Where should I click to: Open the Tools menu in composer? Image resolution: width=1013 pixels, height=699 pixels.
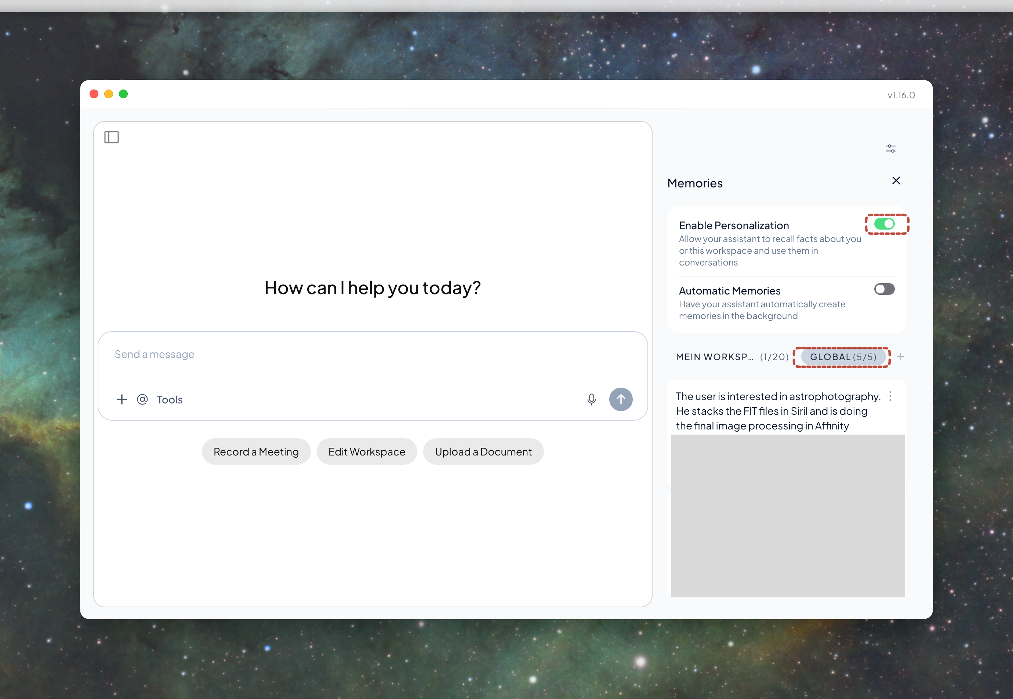[x=170, y=400]
